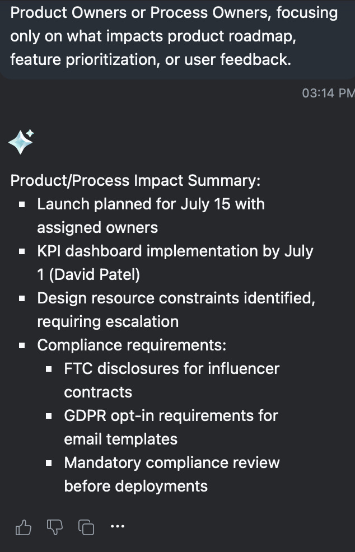Click the Design resource constraints bullet
Viewport: 355px width, 552px height.
click(176, 310)
